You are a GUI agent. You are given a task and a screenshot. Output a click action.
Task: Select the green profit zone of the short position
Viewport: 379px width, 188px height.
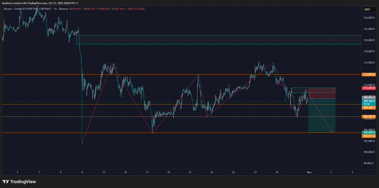[x=322, y=115]
